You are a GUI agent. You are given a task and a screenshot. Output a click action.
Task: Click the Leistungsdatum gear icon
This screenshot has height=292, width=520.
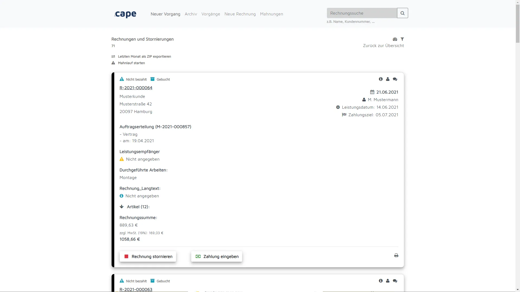pyautogui.click(x=338, y=107)
